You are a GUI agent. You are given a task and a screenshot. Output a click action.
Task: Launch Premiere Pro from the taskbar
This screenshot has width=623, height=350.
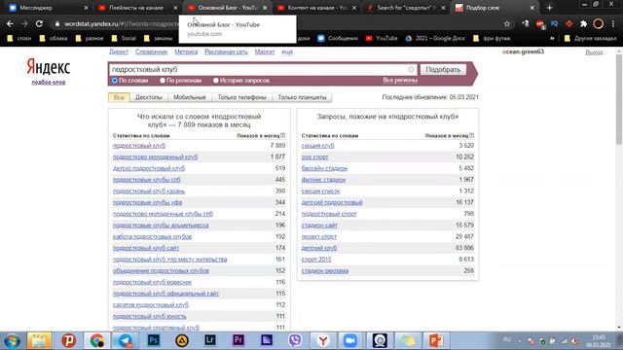238,340
